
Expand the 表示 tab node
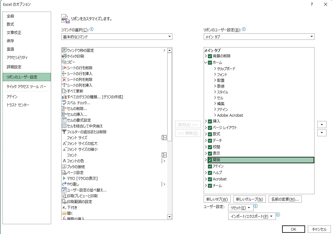[x=206, y=153]
